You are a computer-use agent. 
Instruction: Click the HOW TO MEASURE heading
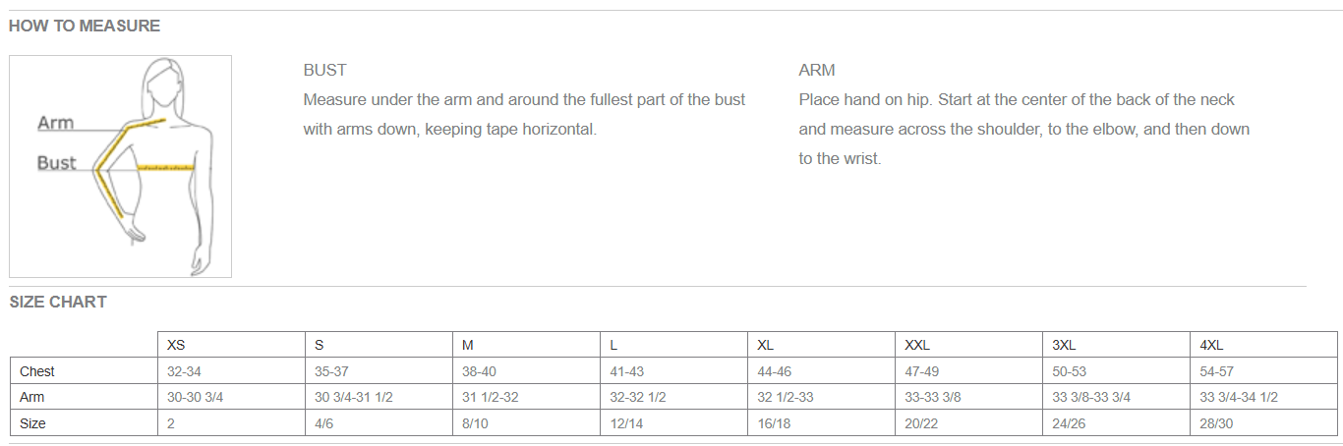tap(85, 27)
